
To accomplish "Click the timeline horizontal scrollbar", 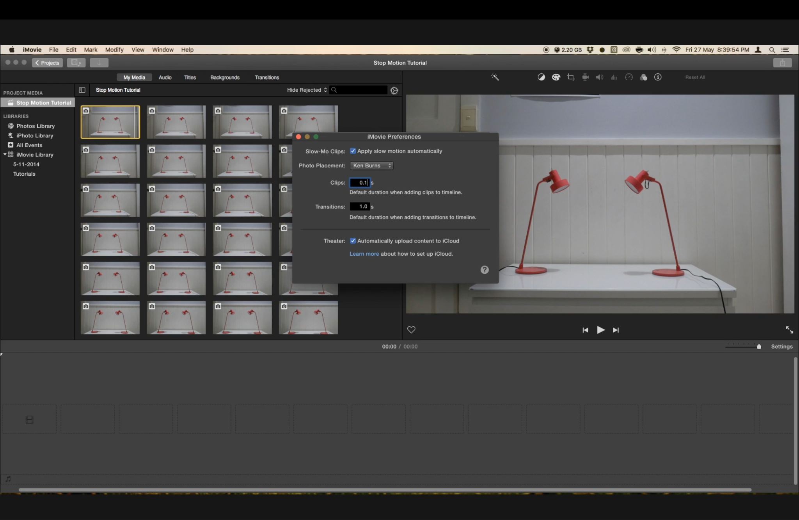I will tap(385, 490).
